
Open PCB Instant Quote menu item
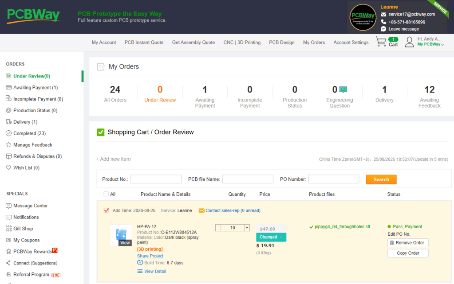(x=144, y=43)
